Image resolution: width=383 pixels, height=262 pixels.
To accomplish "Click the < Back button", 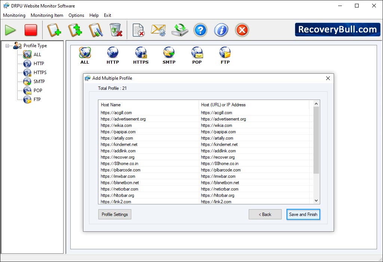I will 265,214.
